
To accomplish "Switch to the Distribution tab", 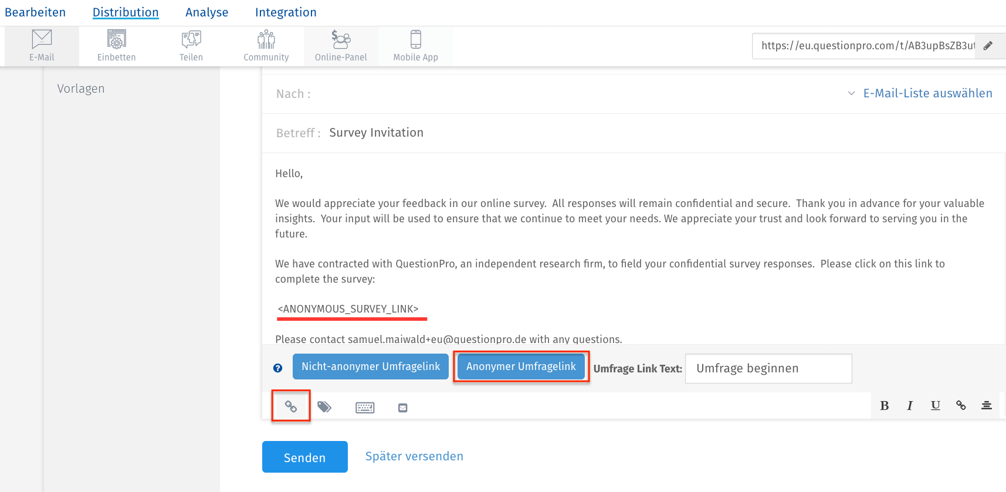I will [126, 12].
